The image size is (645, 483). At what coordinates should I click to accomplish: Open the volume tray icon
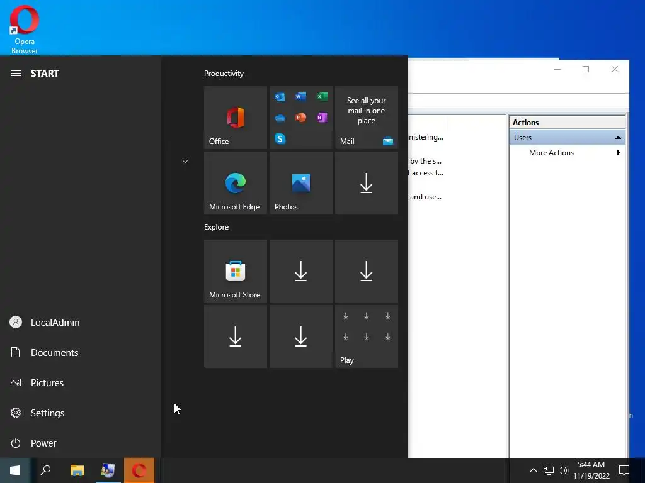click(562, 470)
